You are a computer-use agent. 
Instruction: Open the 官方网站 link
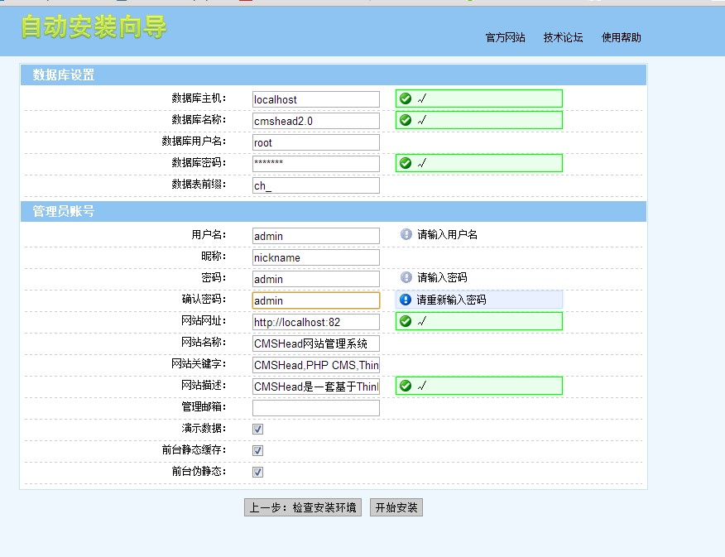tap(505, 37)
